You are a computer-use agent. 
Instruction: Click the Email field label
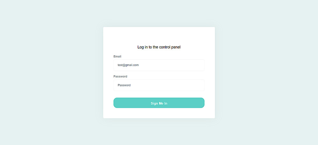(x=117, y=56)
